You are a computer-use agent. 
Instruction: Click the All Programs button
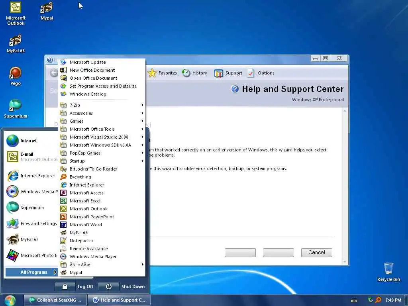[31, 272]
